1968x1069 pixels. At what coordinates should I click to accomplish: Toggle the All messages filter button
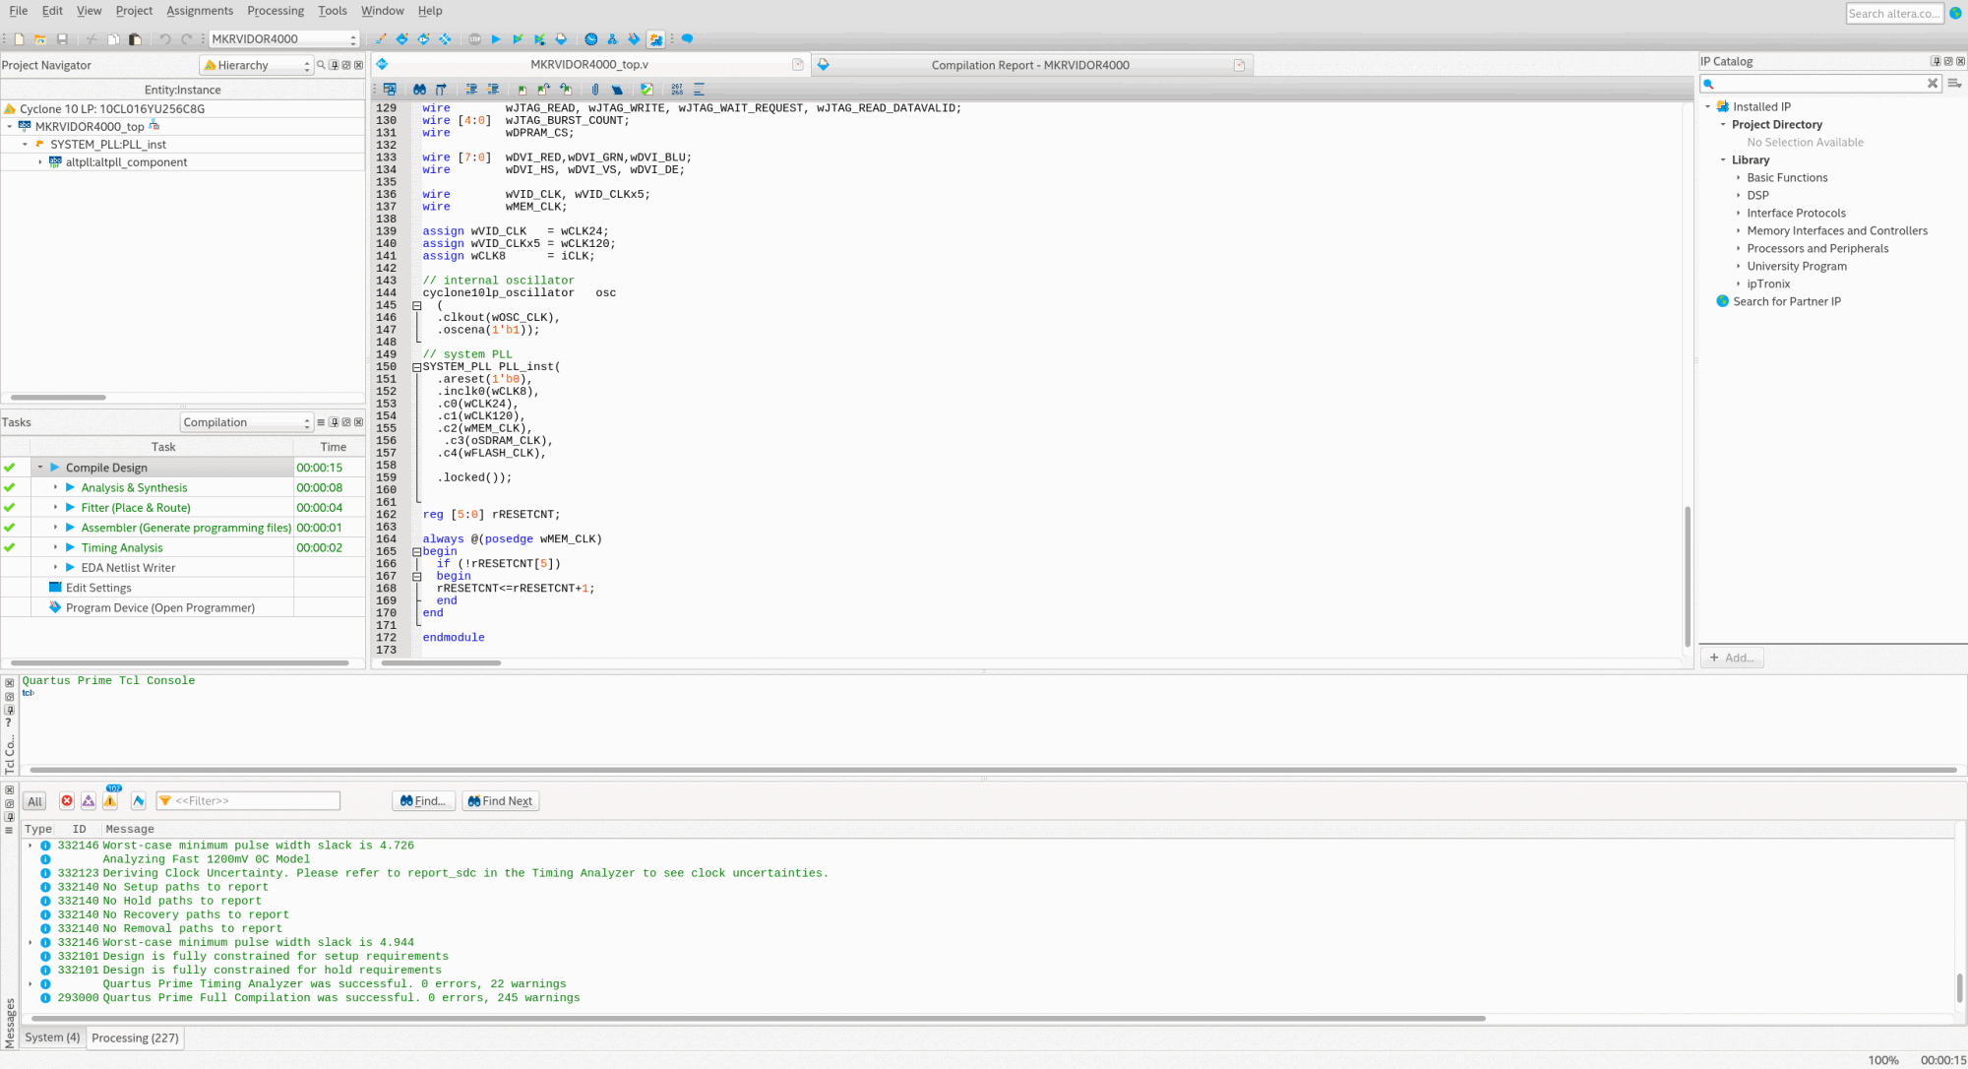click(34, 801)
